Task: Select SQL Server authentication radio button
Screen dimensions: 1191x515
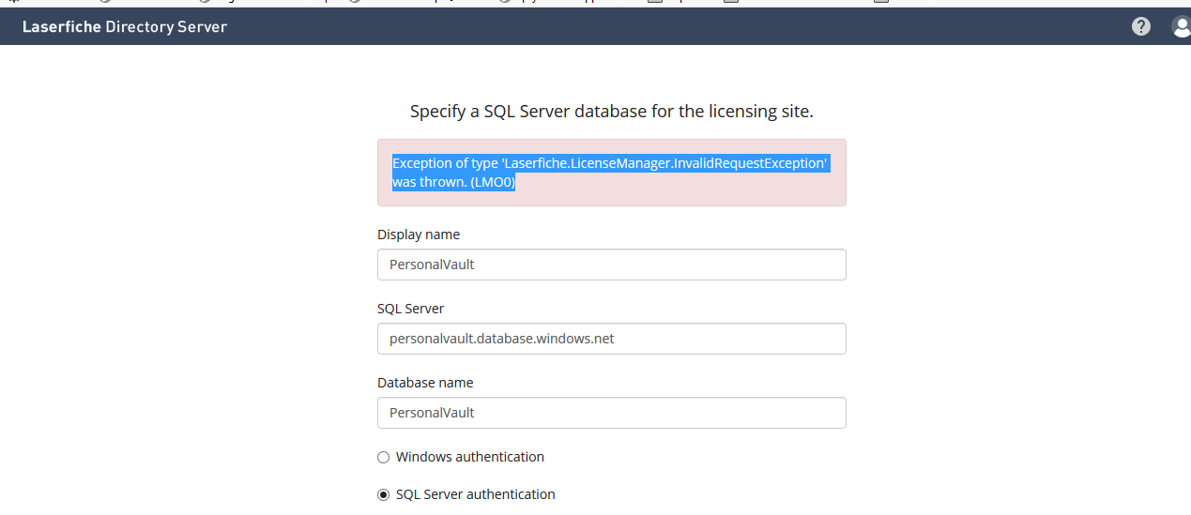Action: (x=383, y=495)
